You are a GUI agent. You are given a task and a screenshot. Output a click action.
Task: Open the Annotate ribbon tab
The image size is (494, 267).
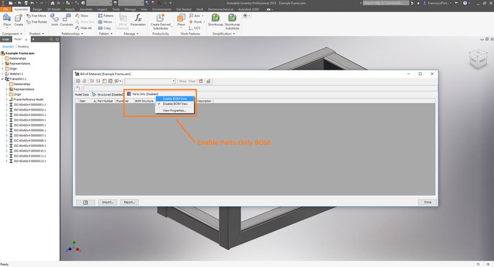point(86,9)
